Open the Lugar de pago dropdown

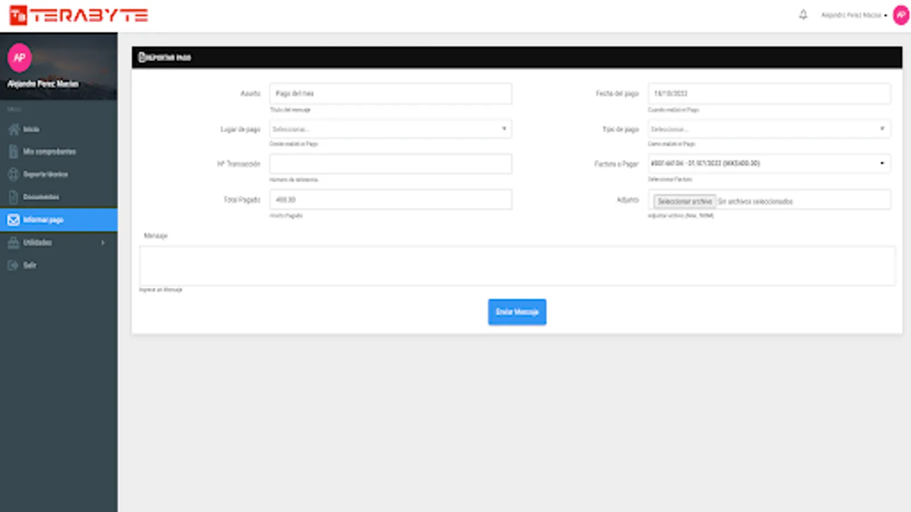[x=391, y=129]
